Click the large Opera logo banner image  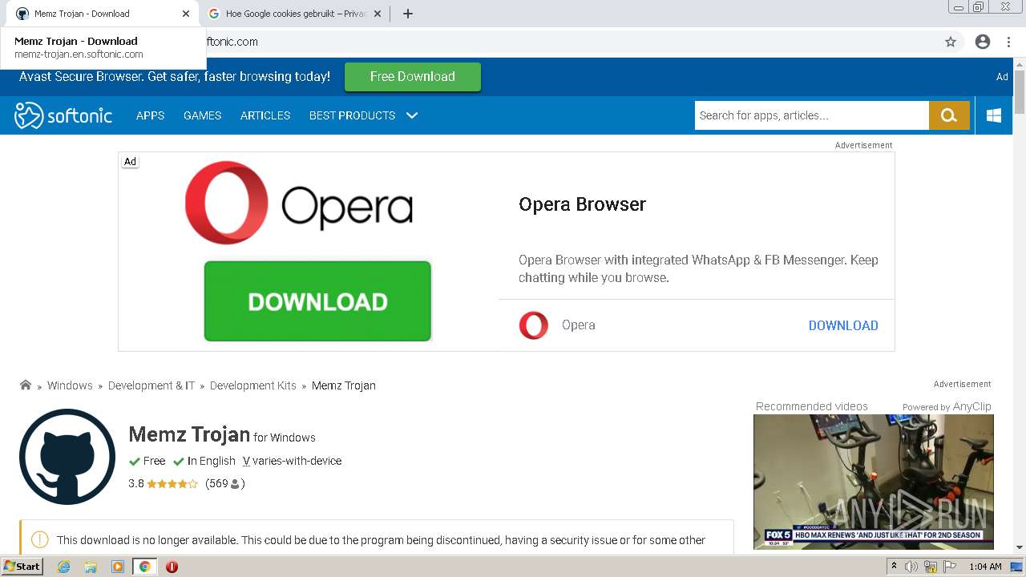[298, 203]
